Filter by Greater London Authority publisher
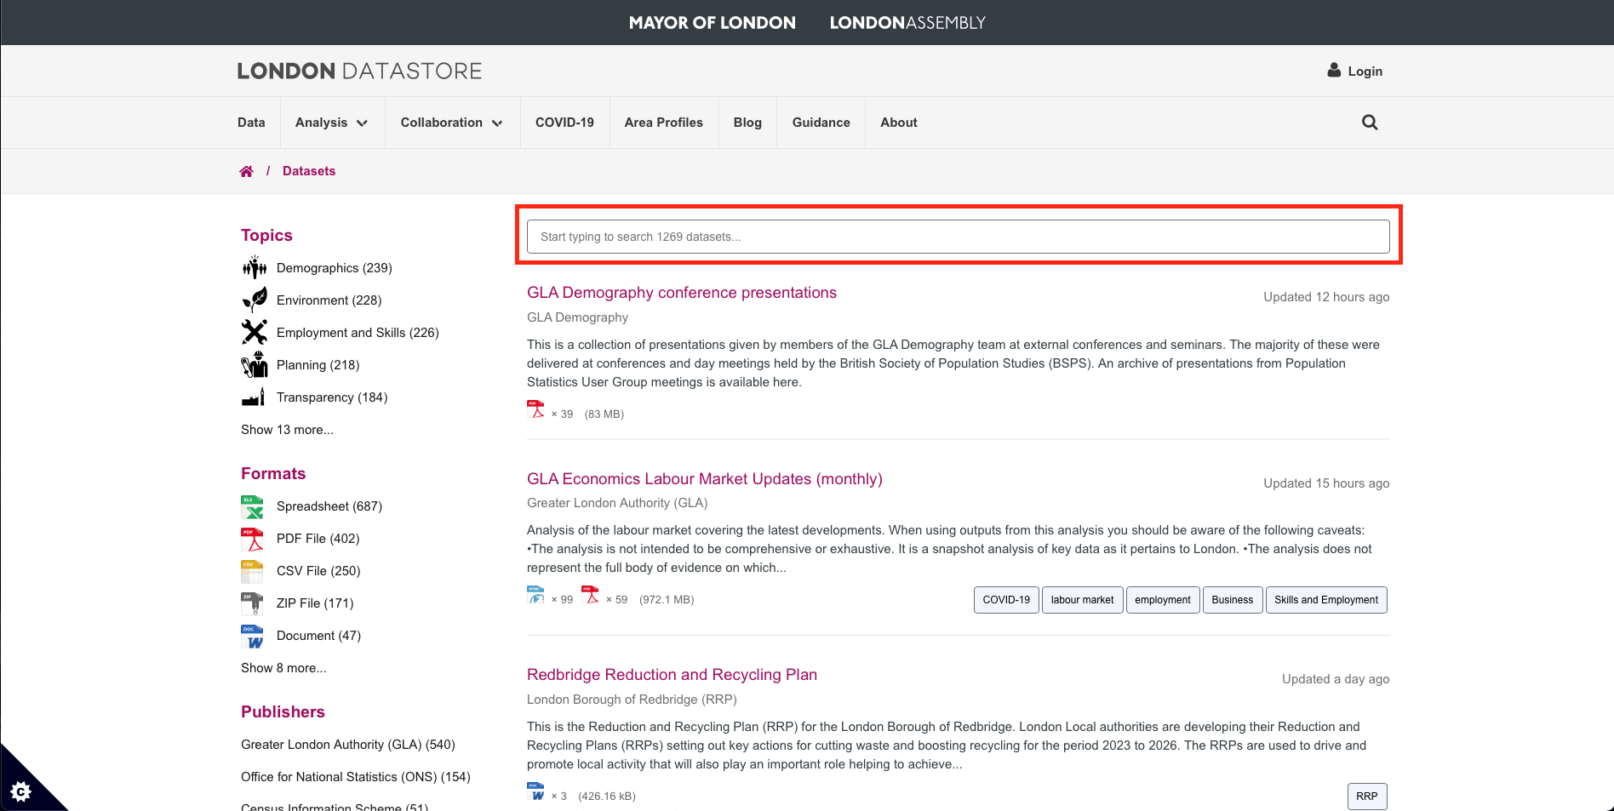Image resolution: width=1614 pixels, height=811 pixels. [x=347, y=745]
